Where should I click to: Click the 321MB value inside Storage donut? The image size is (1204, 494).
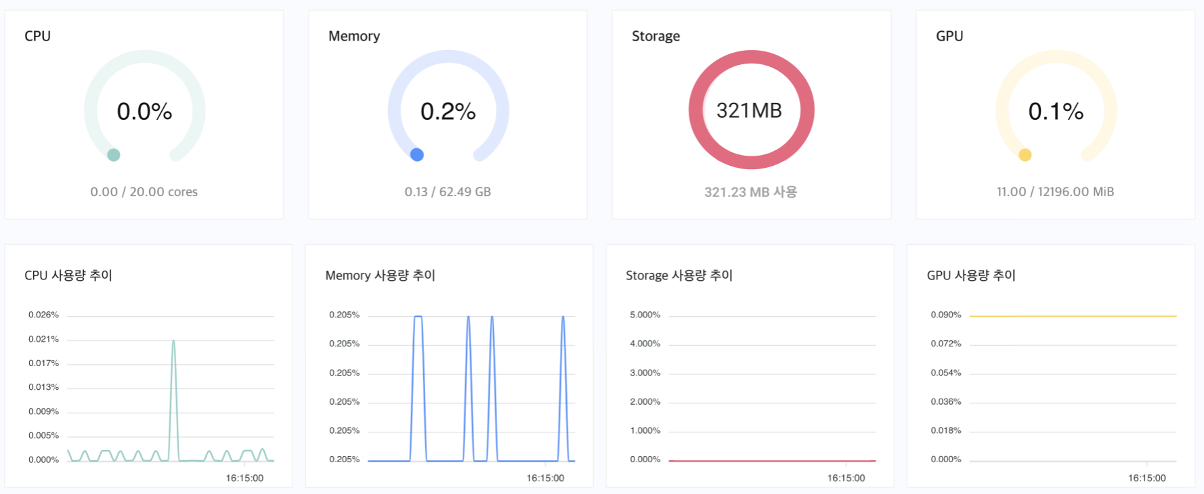[749, 110]
